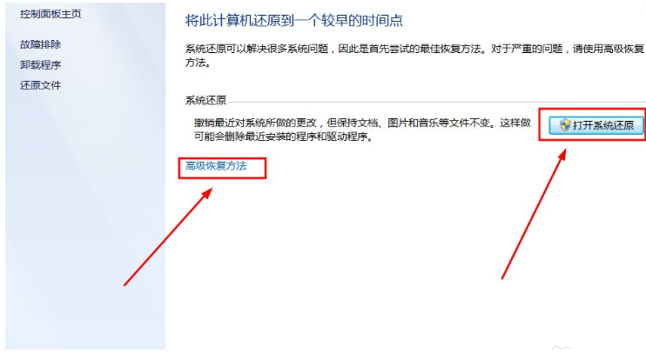This screenshot has width=646, height=353.
Task: Click the 打开系统还原 button text
Action: (603, 125)
